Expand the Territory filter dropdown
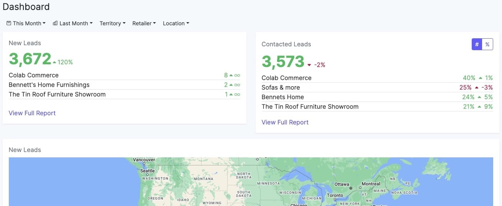 pos(112,23)
